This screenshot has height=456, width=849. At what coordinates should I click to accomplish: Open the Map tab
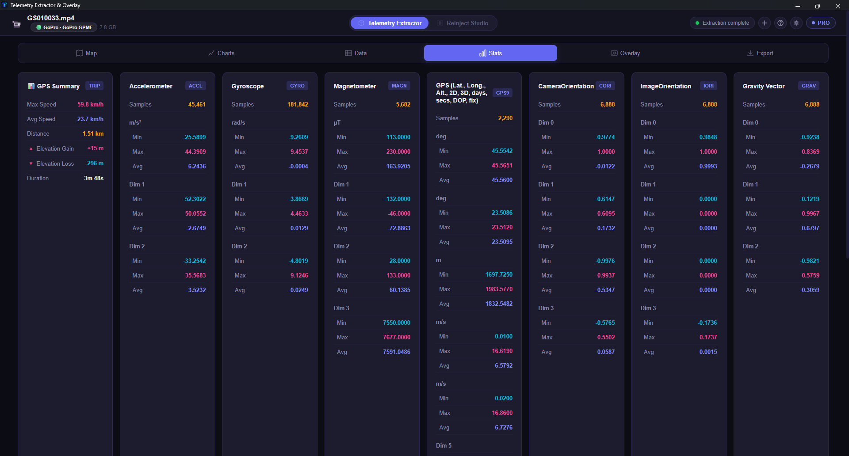point(86,53)
